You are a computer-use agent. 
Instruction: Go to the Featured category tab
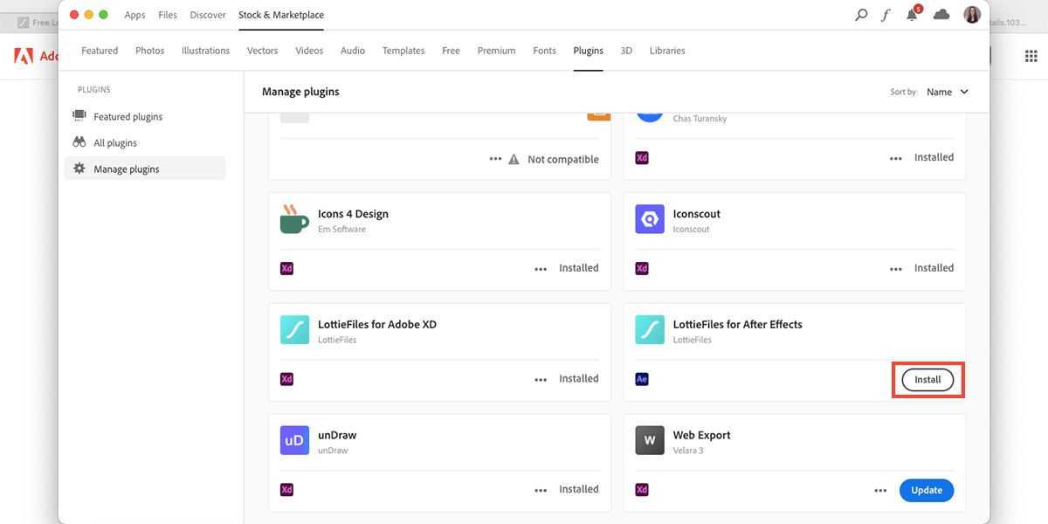point(100,51)
